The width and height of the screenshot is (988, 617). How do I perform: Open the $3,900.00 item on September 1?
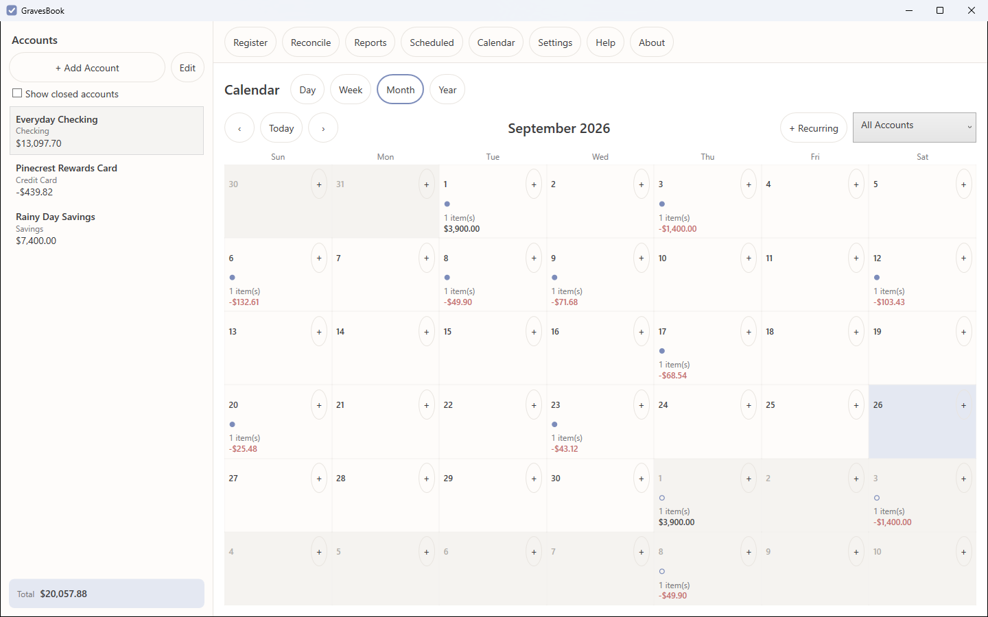462,229
